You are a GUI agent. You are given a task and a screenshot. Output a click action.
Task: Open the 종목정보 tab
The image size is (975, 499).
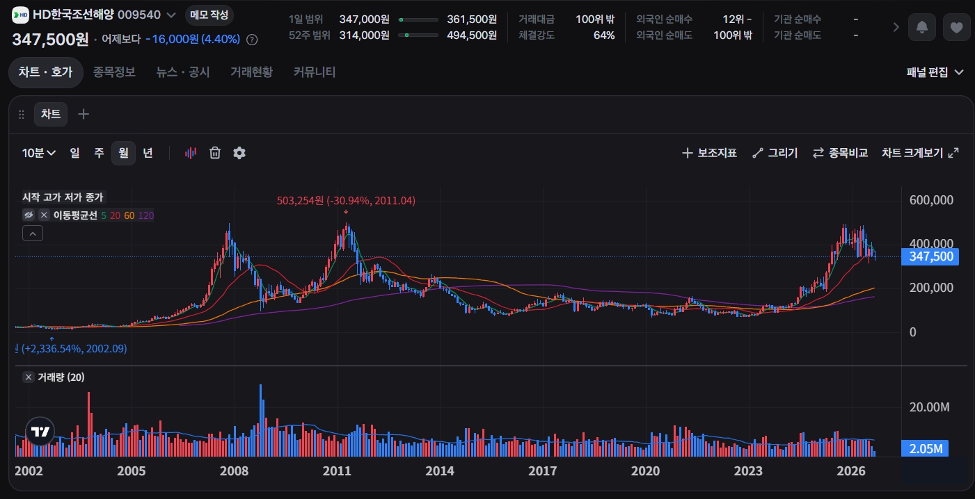pos(114,72)
